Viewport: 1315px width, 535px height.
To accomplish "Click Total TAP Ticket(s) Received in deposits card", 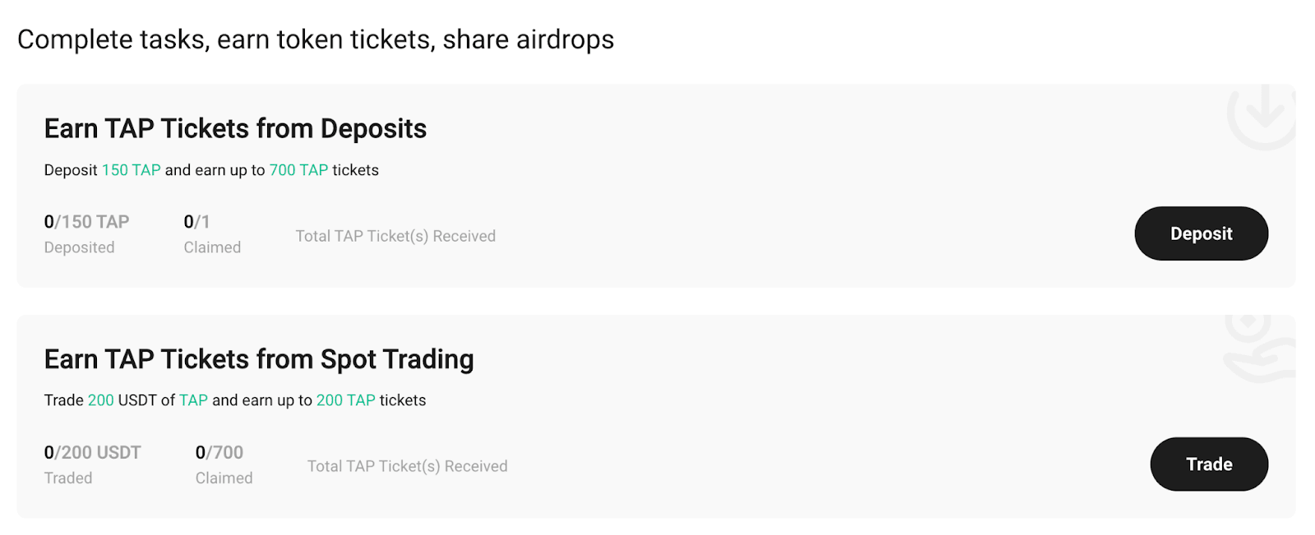I will pyautogui.click(x=395, y=236).
